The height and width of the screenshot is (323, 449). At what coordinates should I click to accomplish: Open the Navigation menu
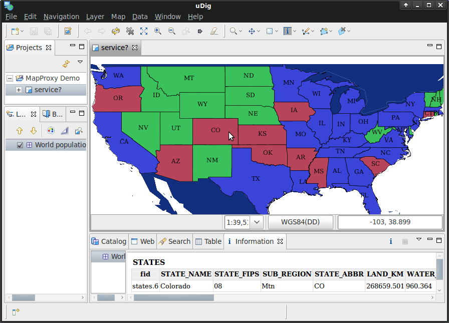pyautogui.click(x=61, y=17)
